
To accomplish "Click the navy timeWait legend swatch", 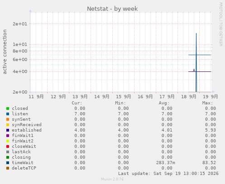I will (x=8, y=163).
